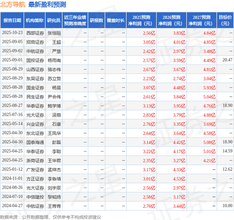Click the 机构简称 column header

[x=35, y=20]
